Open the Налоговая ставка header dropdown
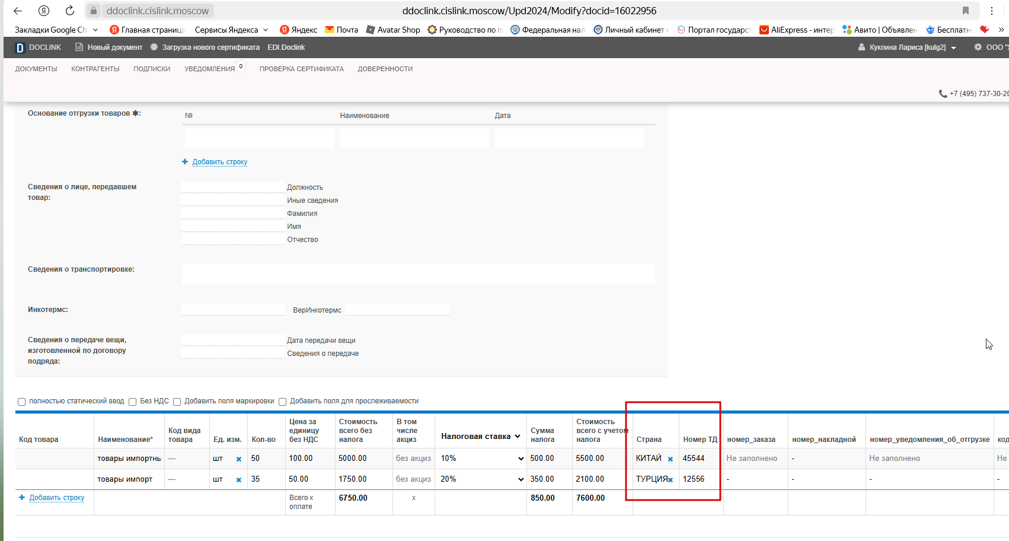Screen dimensions: 1009x541 [x=481, y=436]
